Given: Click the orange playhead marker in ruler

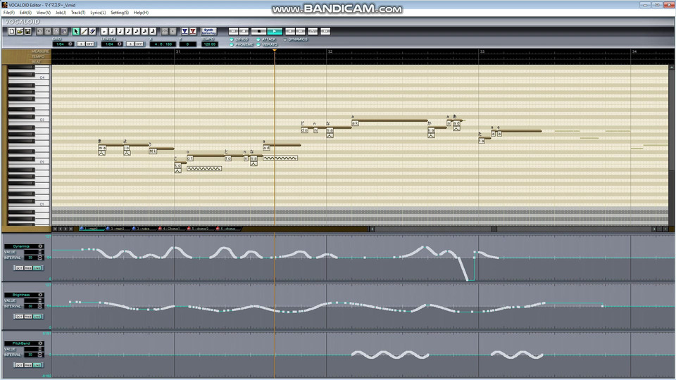Looking at the screenshot, I should 275,51.
